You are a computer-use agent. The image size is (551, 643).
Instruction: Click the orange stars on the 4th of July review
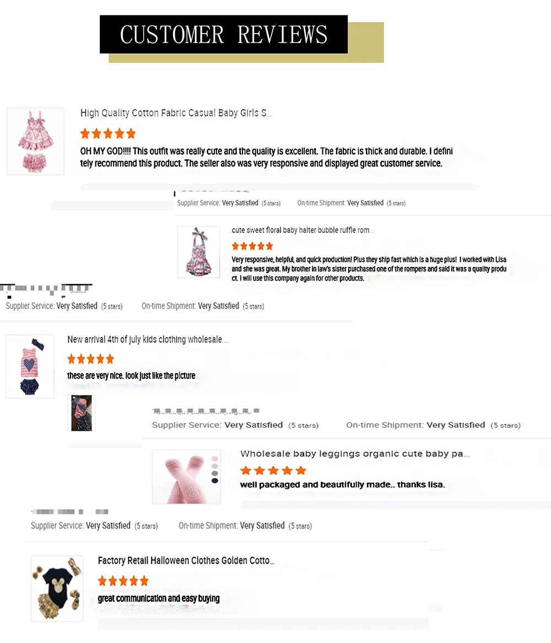pyautogui.click(x=90, y=359)
